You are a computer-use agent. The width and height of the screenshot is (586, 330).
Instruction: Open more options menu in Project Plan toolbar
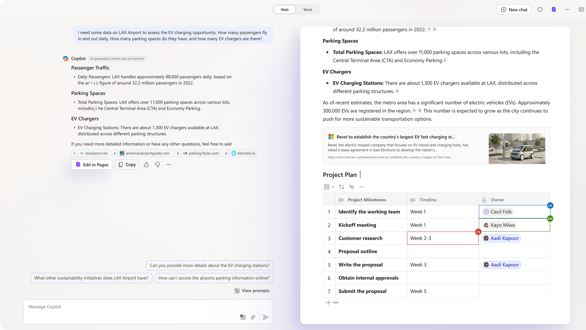coord(362,187)
